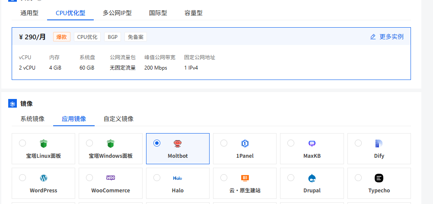Click the Drupal droplet icon
The height and width of the screenshot is (204, 433).
pos(312,178)
